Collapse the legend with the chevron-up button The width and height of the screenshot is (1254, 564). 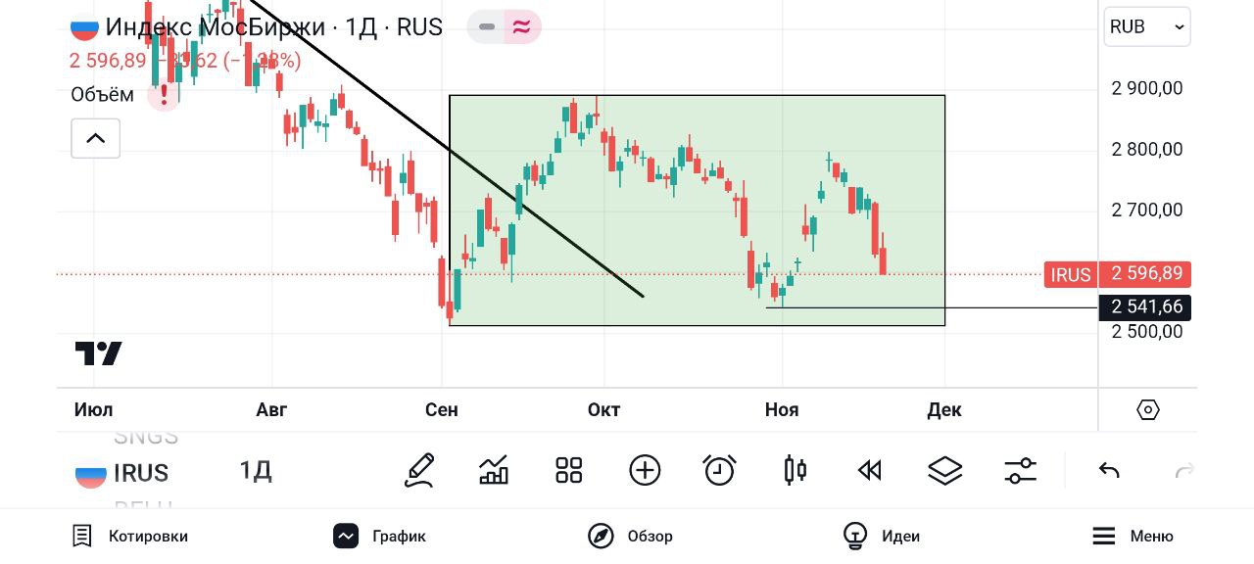click(96, 138)
